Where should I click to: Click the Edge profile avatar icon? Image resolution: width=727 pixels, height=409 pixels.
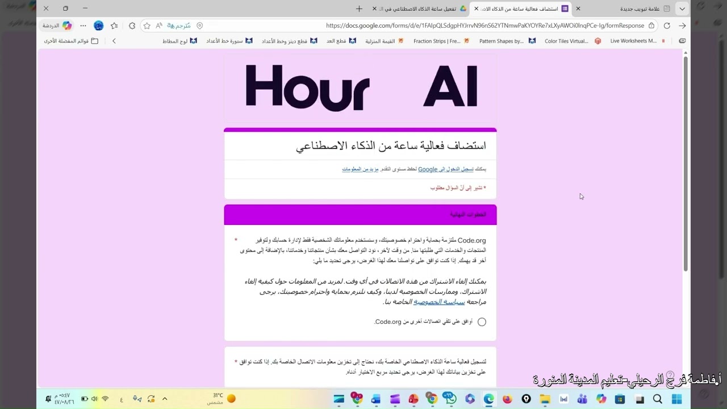[99, 26]
